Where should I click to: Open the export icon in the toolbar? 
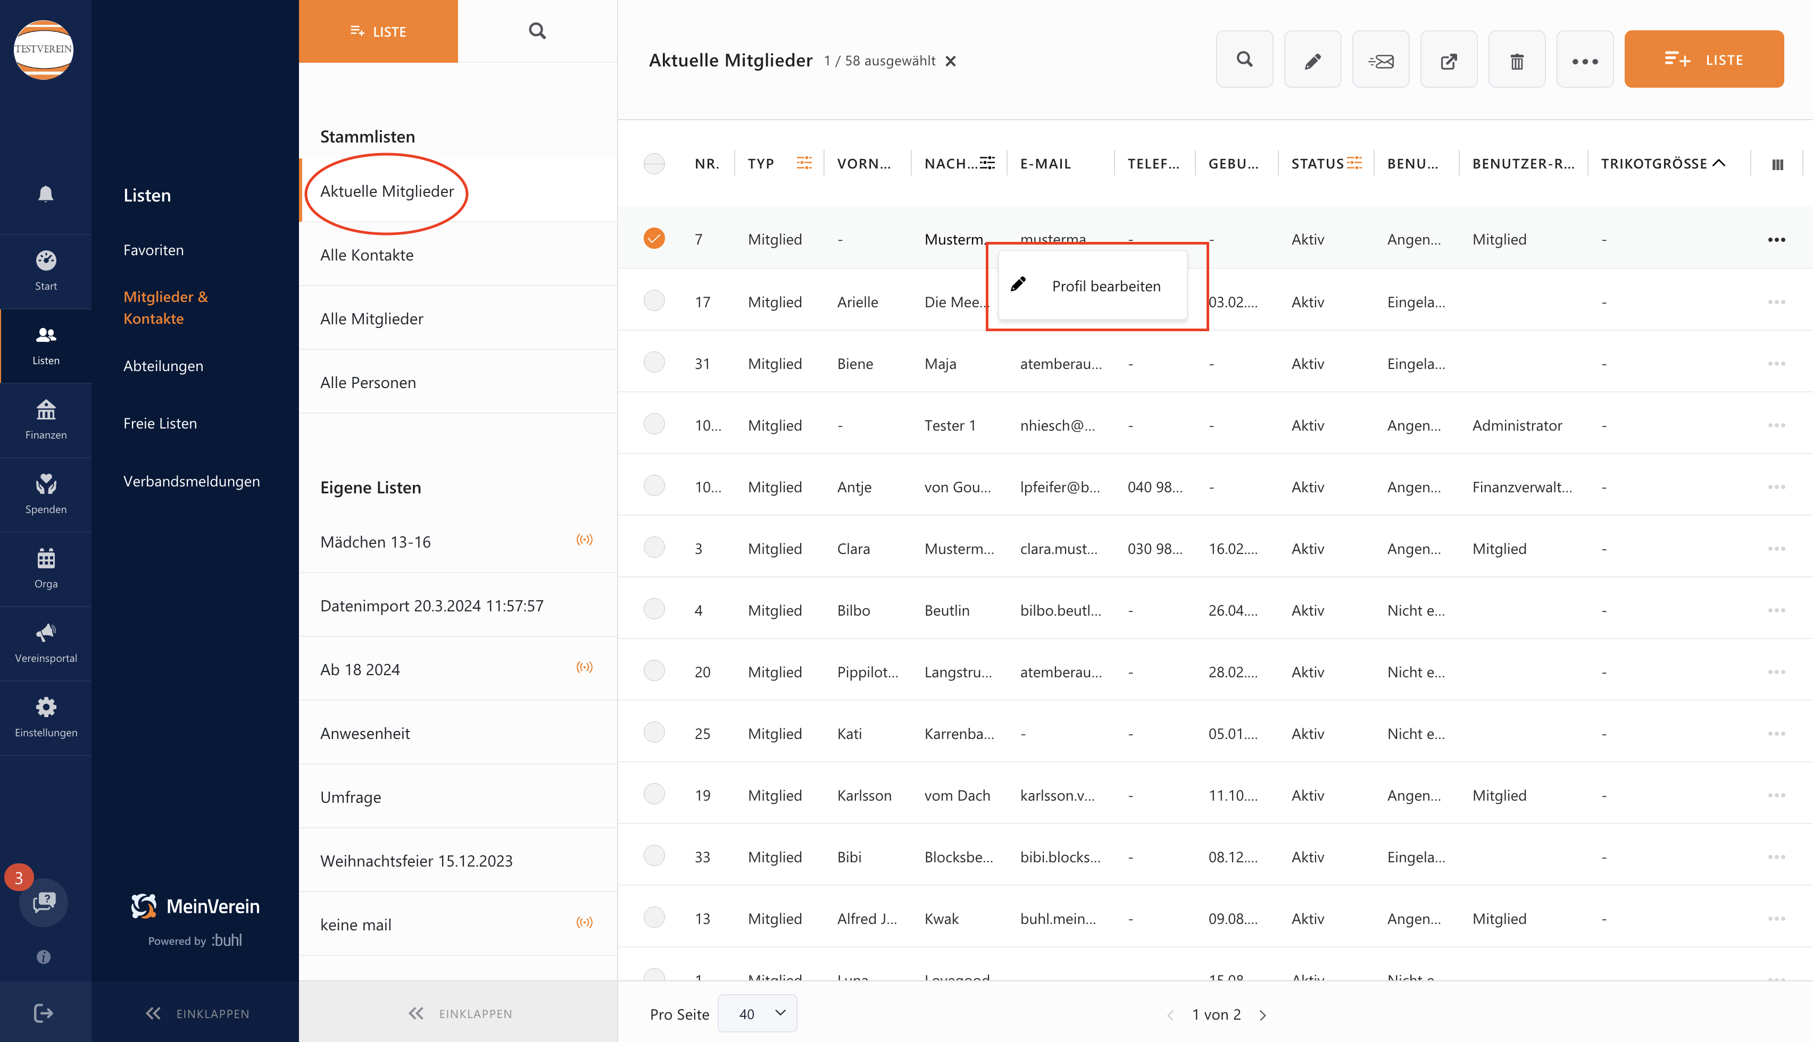[x=1449, y=58]
